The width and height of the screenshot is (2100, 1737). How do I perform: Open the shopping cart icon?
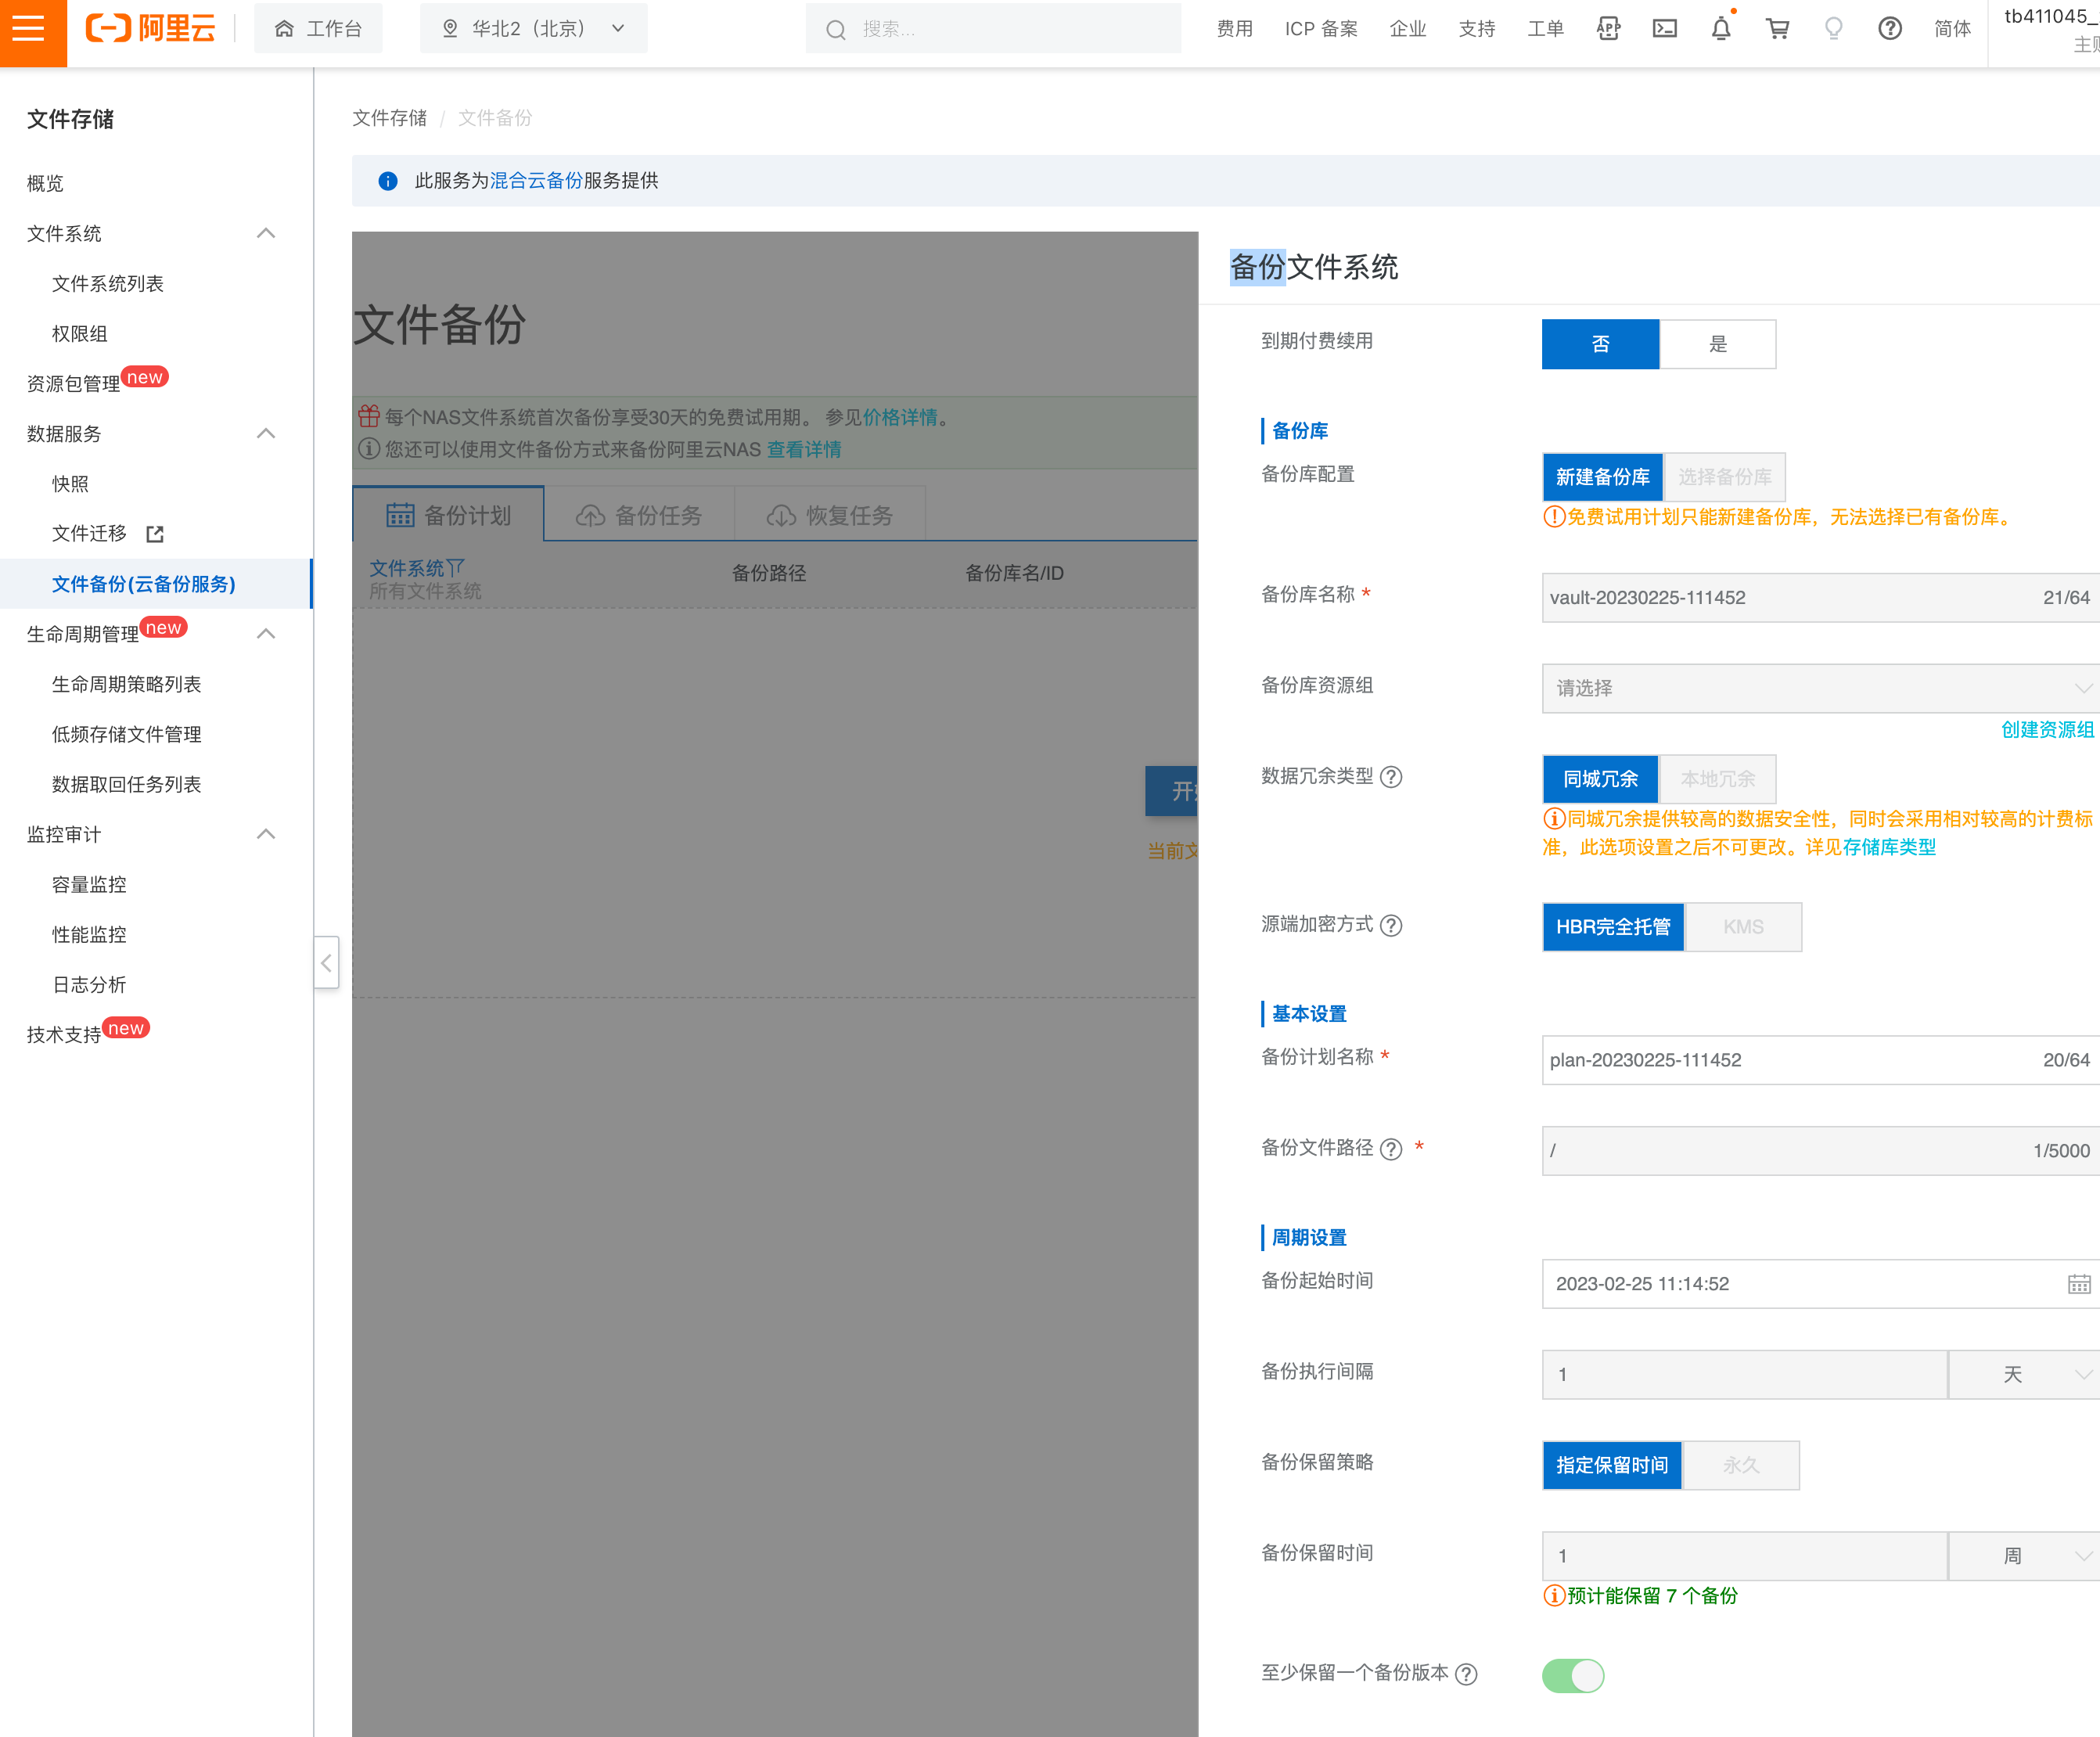coord(1777,29)
